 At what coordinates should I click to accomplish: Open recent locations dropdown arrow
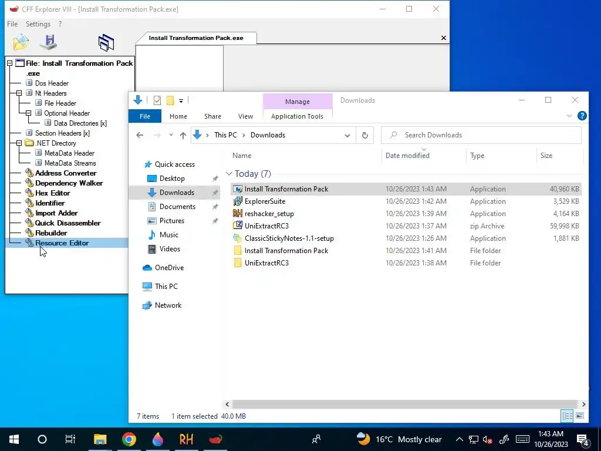(171, 135)
